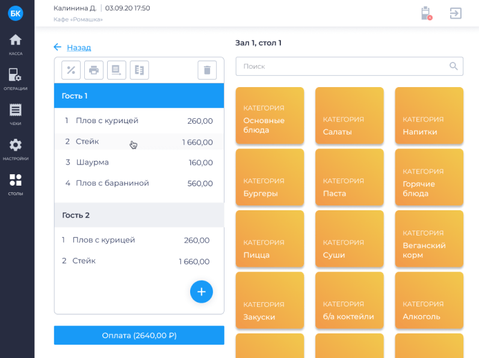The height and width of the screenshot is (358, 479).
Task: Open the Салаты category tile
Action: [x=350, y=115]
